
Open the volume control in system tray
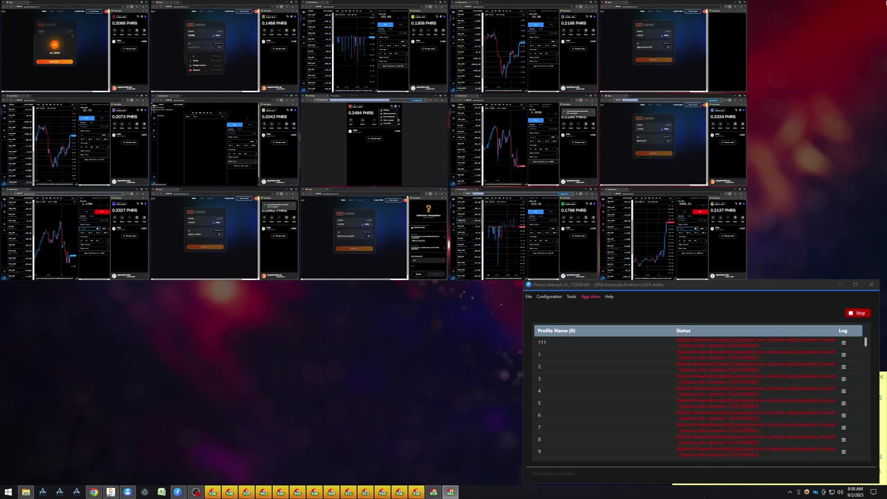coord(840,492)
